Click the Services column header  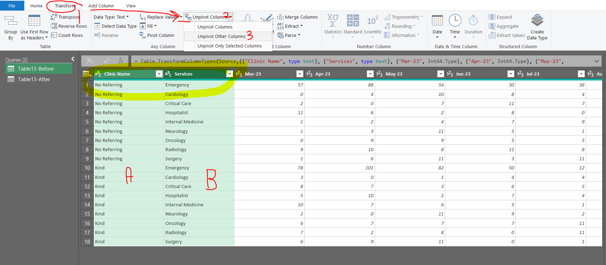tap(199, 74)
